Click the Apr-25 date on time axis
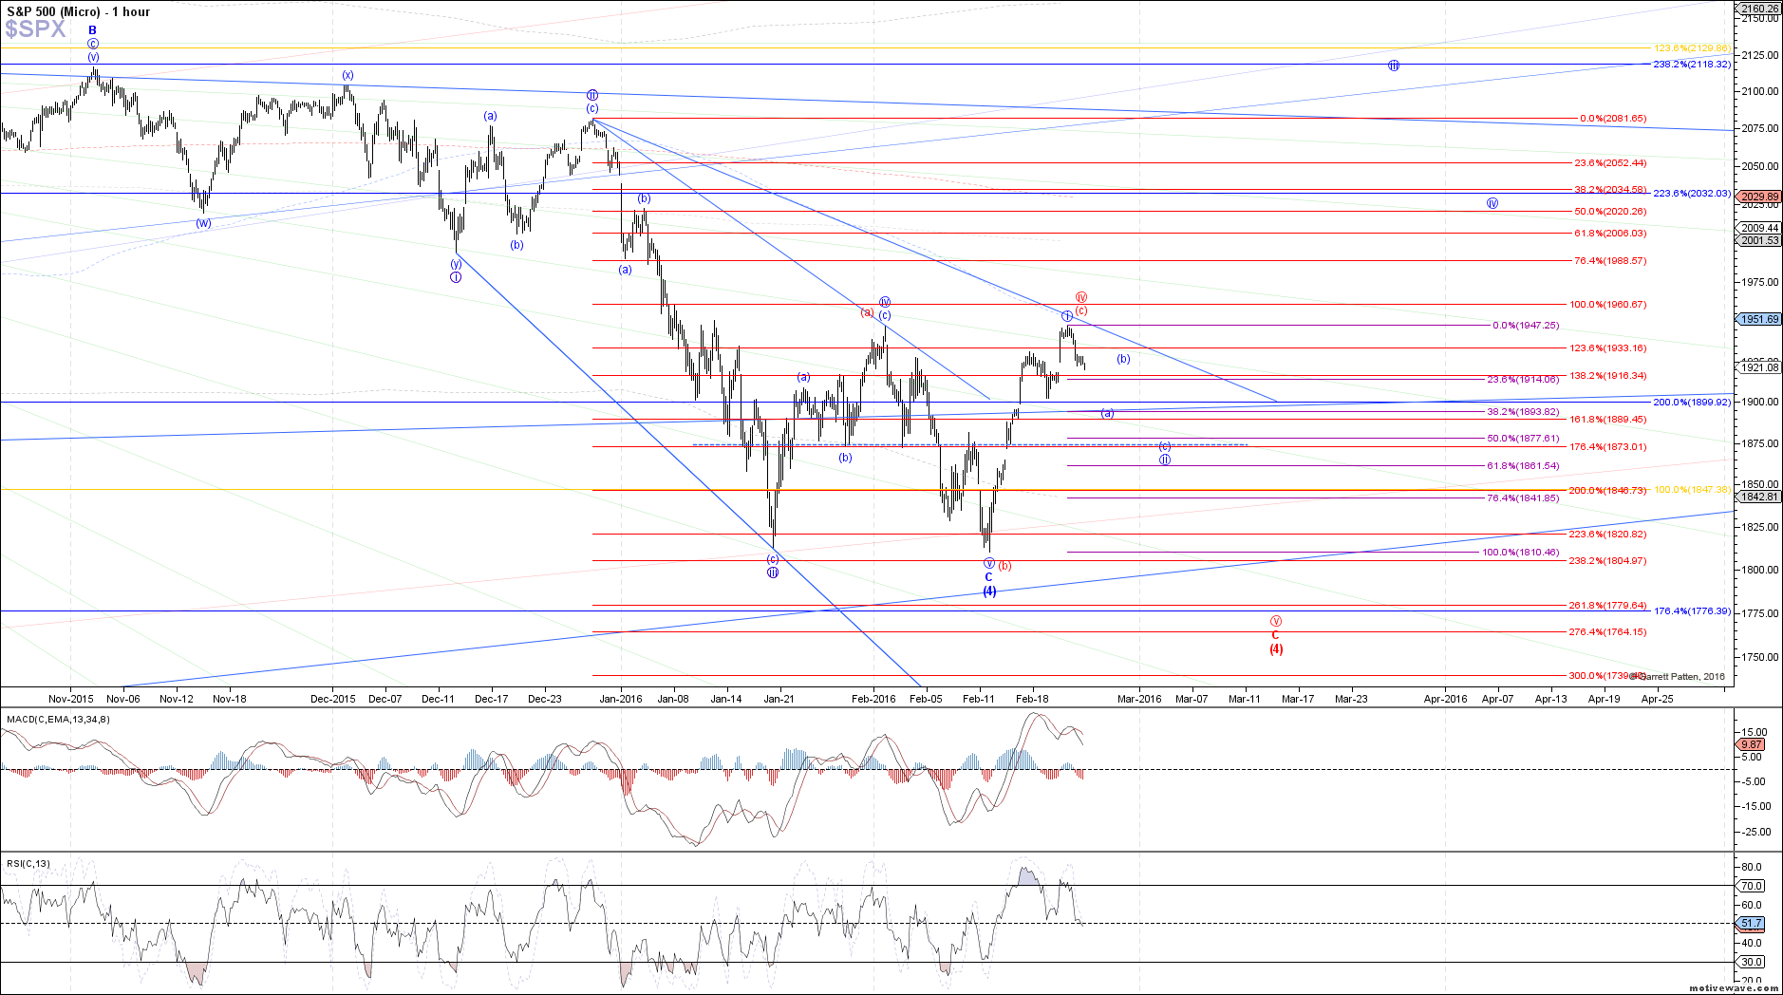This screenshot has width=1783, height=995. point(1657,699)
